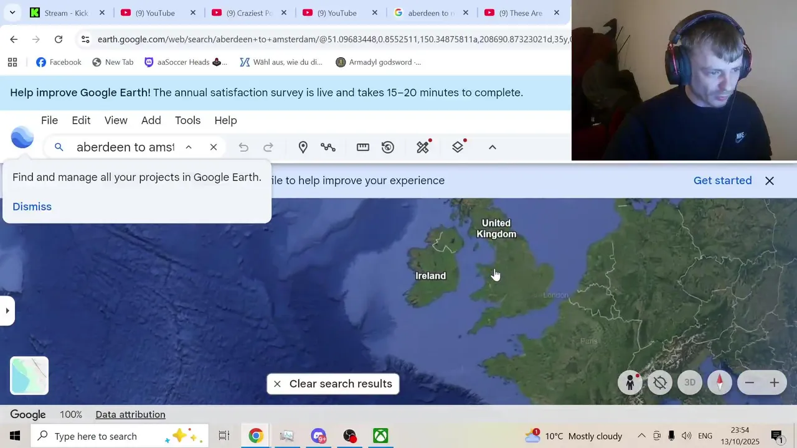Viewport: 797px width, 448px height.
Task: Open the Add menu
Action: [151, 120]
